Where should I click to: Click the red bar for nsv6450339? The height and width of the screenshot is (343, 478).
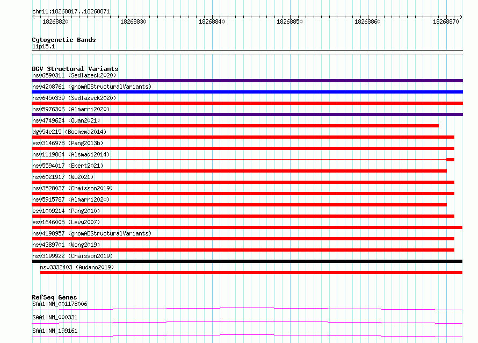point(247,103)
